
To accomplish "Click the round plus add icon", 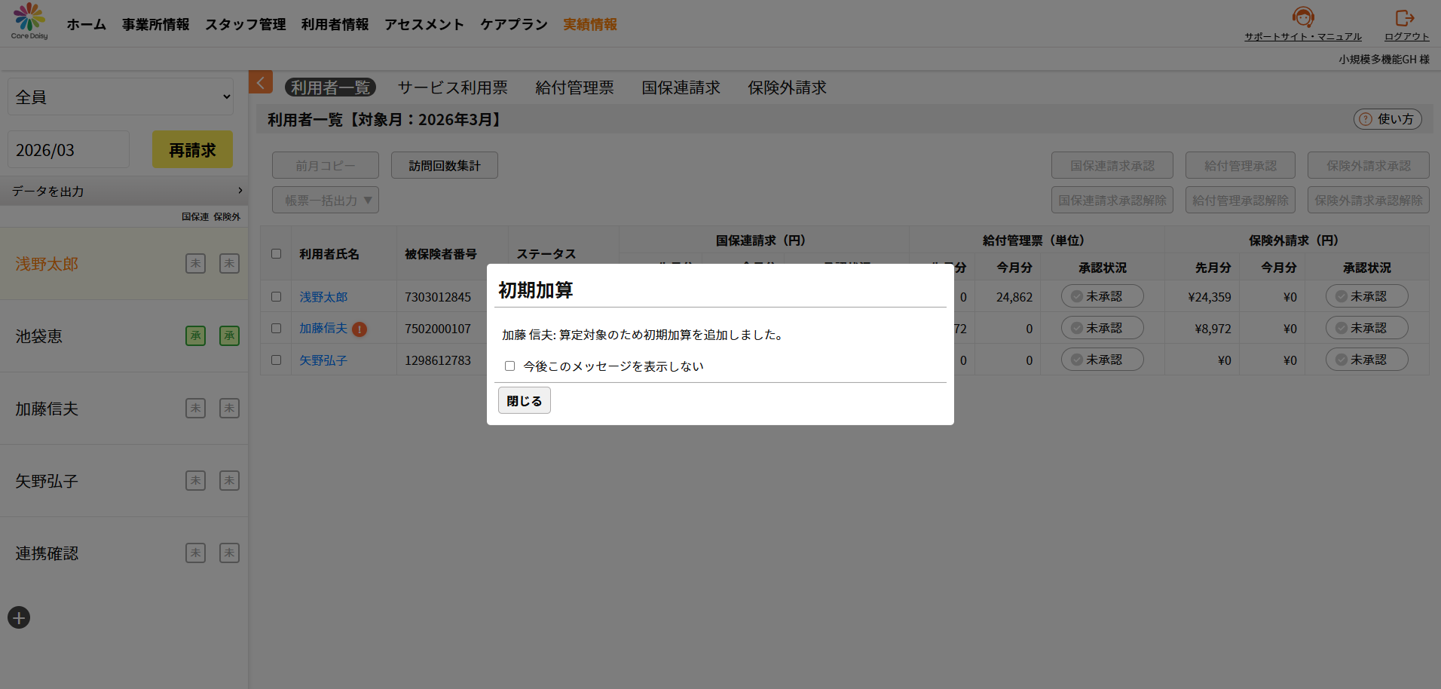I will tap(19, 618).
